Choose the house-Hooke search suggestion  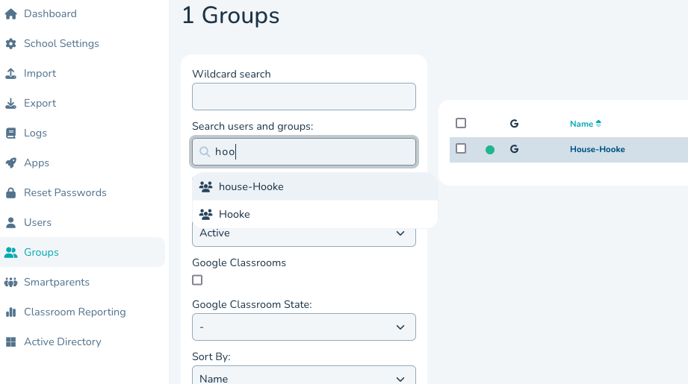pyautogui.click(x=251, y=186)
